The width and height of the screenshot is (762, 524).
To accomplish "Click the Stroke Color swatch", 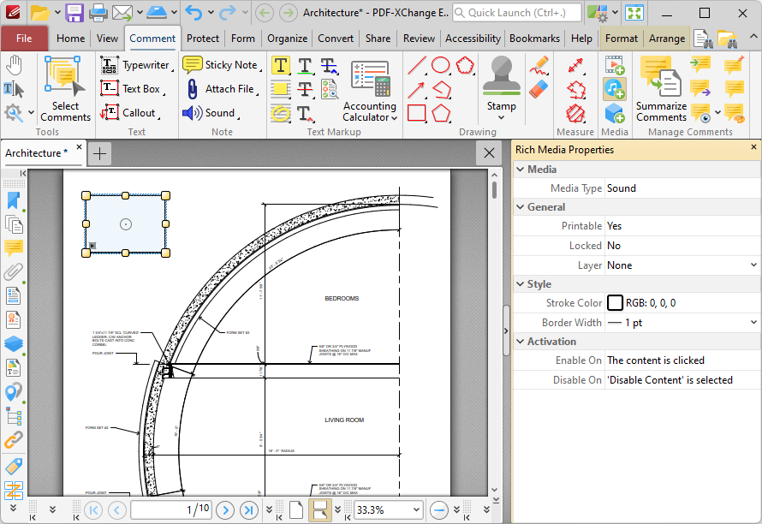I will click(x=615, y=303).
